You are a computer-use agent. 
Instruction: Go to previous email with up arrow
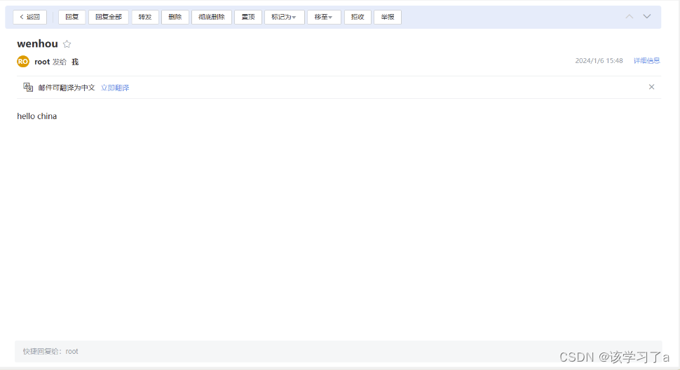pos(630,16)
